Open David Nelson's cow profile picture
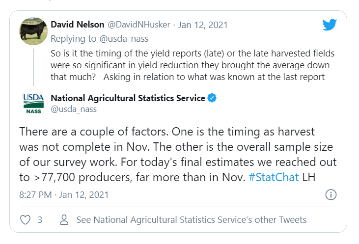The image size is (359, 244). (x=33, y=31)
